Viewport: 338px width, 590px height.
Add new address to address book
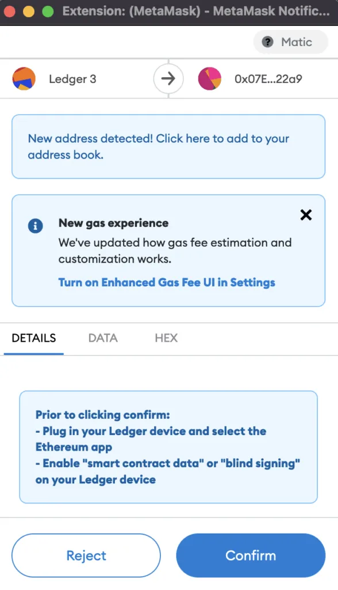tap(168, 146)
